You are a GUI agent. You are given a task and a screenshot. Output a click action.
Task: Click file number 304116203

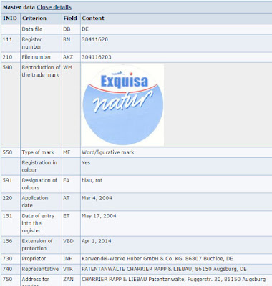point(97,57)
